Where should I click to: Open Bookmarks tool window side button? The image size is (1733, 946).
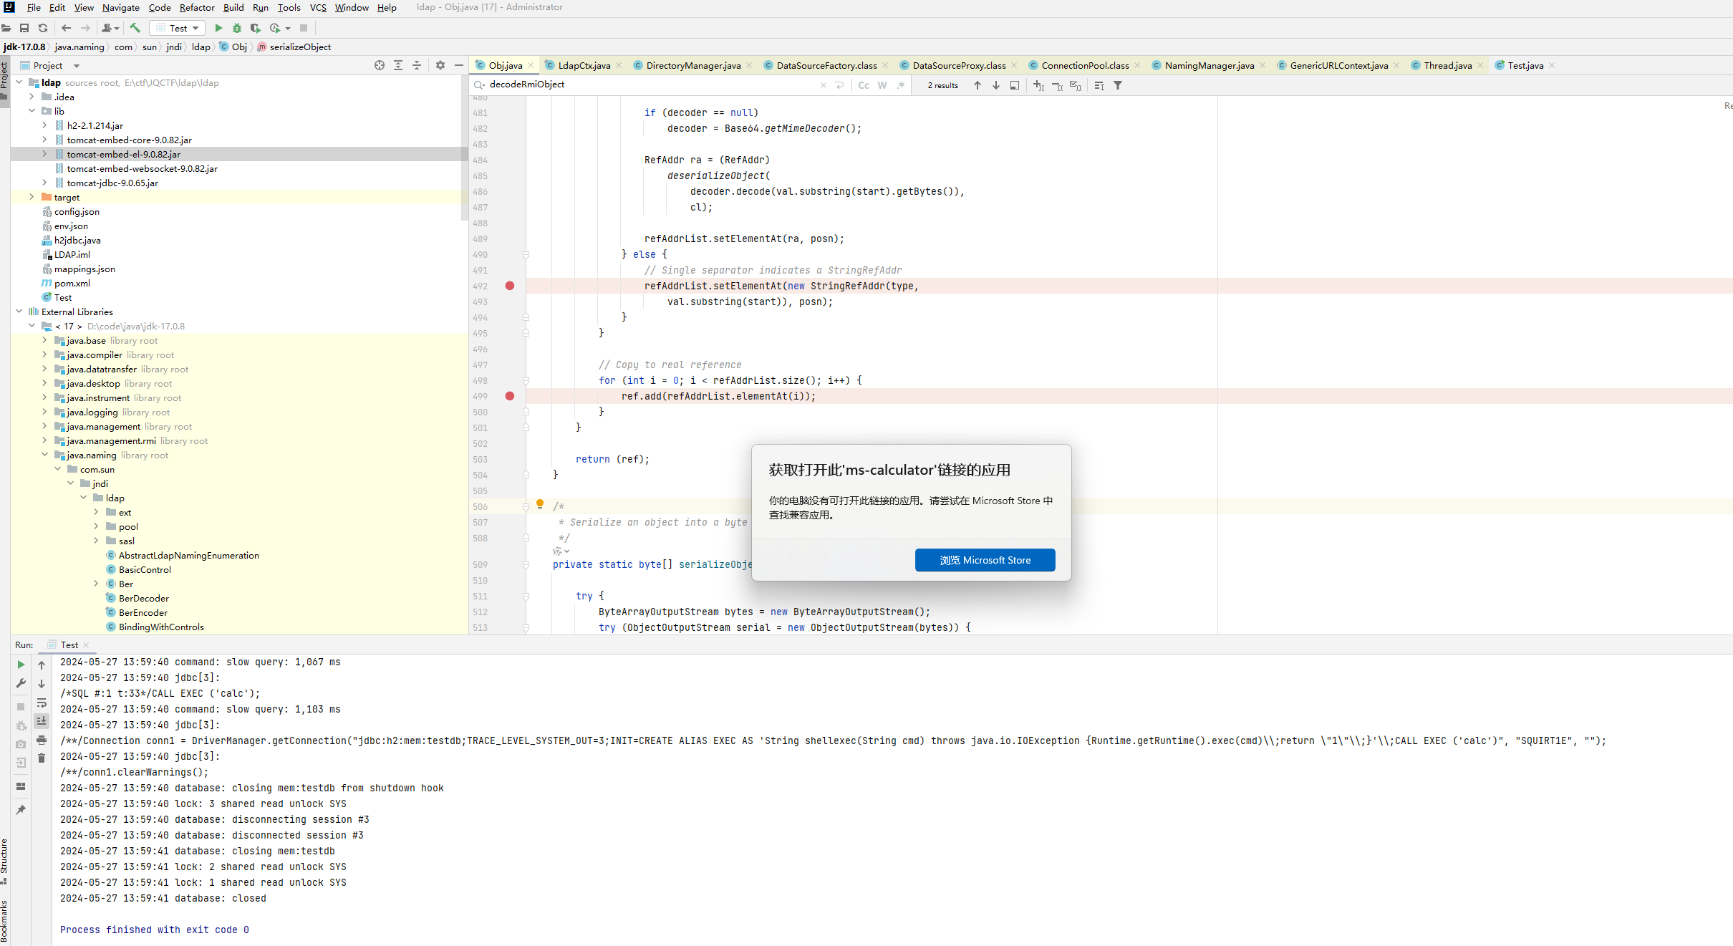(x=4, y=920)
